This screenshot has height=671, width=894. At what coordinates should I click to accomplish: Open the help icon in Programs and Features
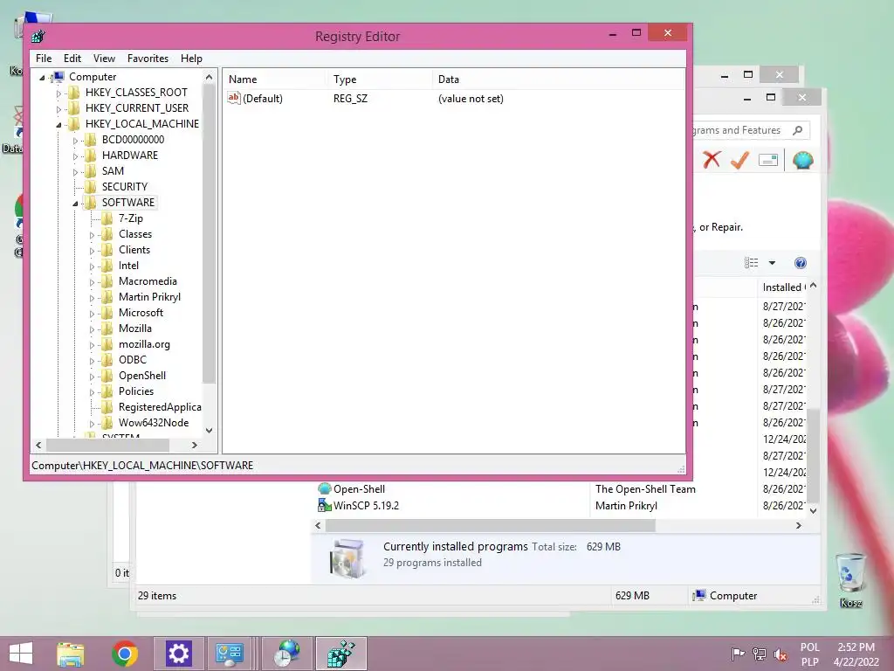801,263
